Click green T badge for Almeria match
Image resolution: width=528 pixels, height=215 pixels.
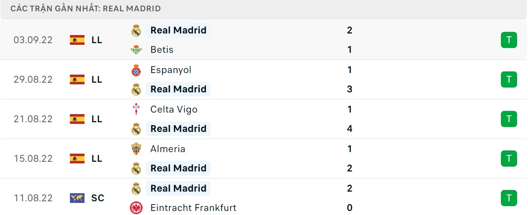click(x=509, y=159)
